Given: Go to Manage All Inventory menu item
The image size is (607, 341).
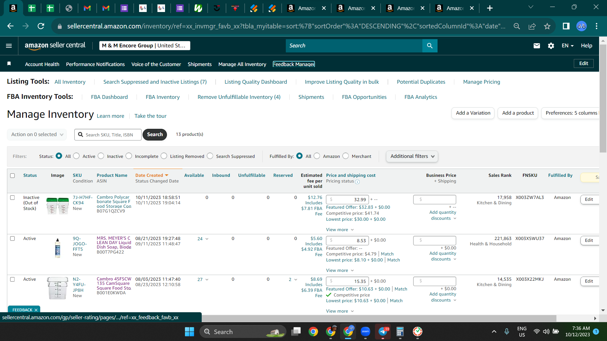Looking at the screenshot, I should [x=242, y=64].
